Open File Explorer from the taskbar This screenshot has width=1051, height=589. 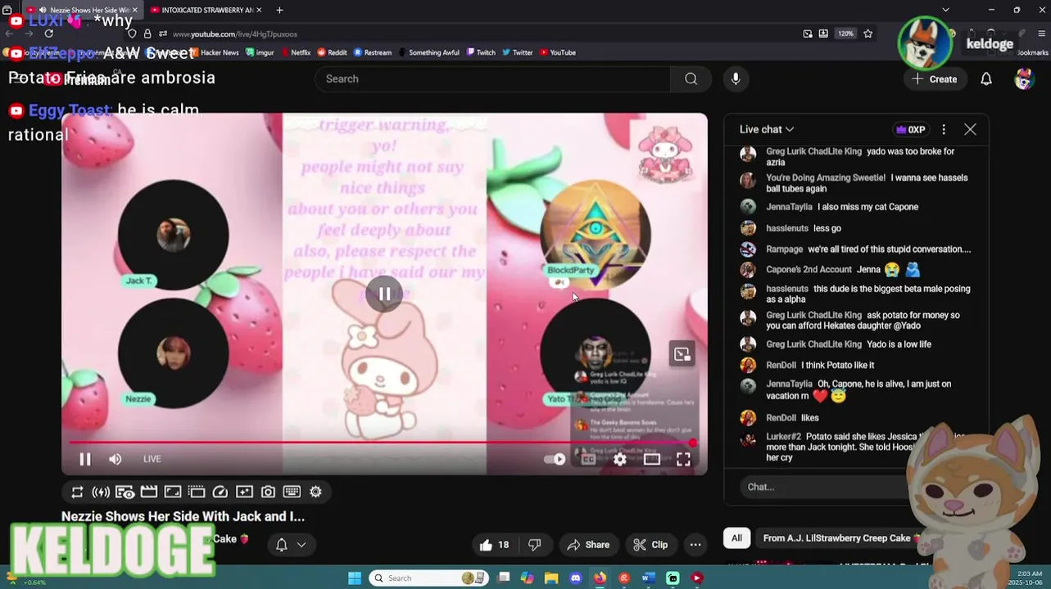tap(551, 578)
